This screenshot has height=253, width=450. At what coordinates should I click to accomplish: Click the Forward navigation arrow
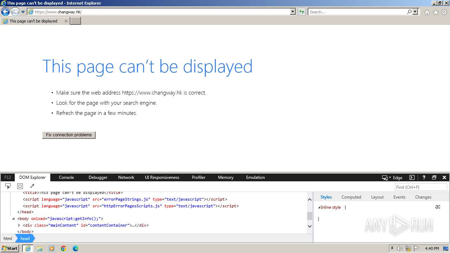click(15, 12)
